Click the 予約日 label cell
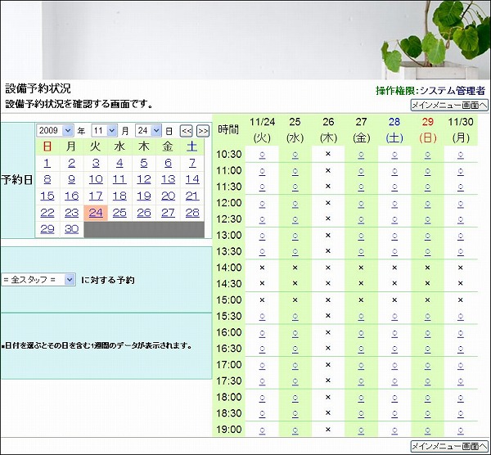Screen dimensions: 491x455 pyautogui.click(x=17, y=180)
